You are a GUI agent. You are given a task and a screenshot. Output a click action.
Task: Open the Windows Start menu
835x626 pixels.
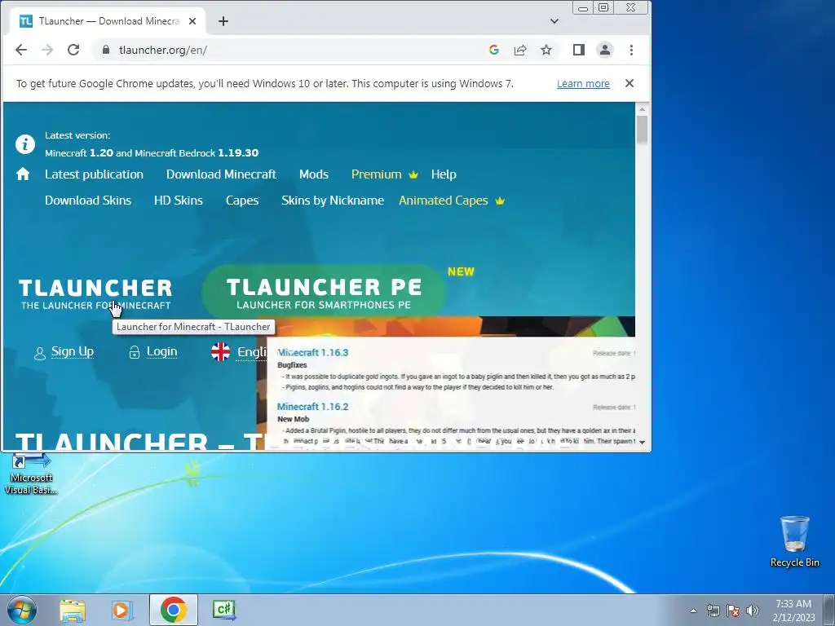coord(21,610)
